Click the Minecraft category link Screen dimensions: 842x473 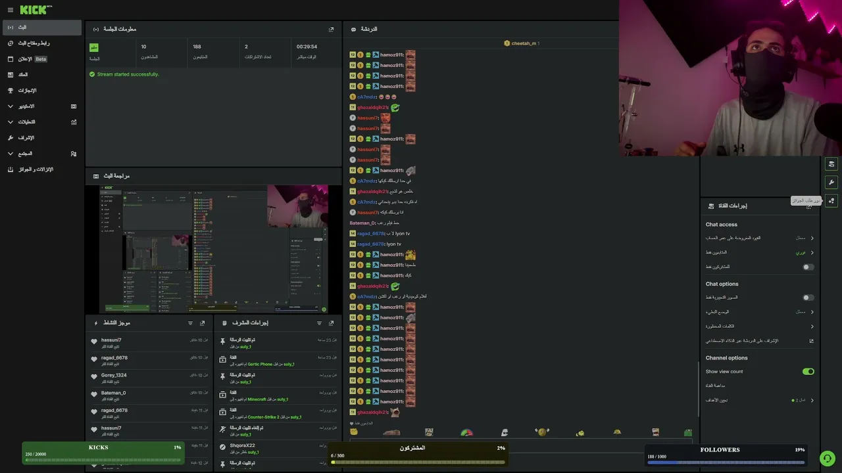[257, 399]
